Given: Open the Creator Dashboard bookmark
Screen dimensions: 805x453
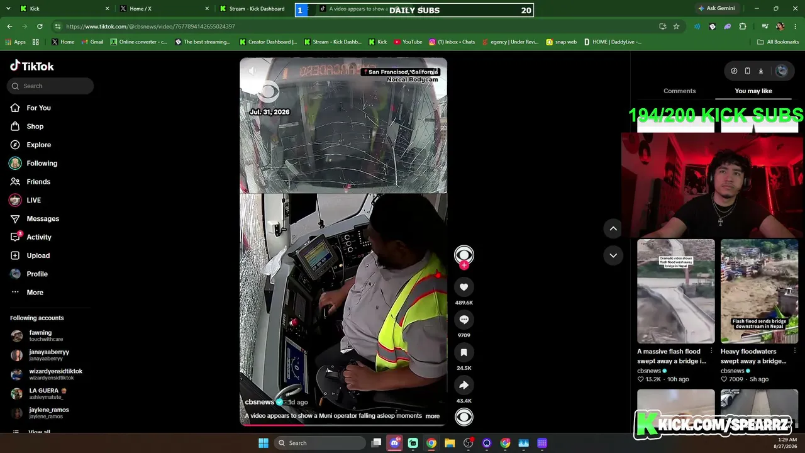Looking at the screenshot, I should point(268,42).
